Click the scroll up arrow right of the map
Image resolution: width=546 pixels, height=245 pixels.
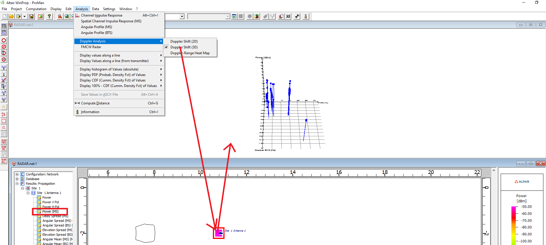[x=494, y=170]
